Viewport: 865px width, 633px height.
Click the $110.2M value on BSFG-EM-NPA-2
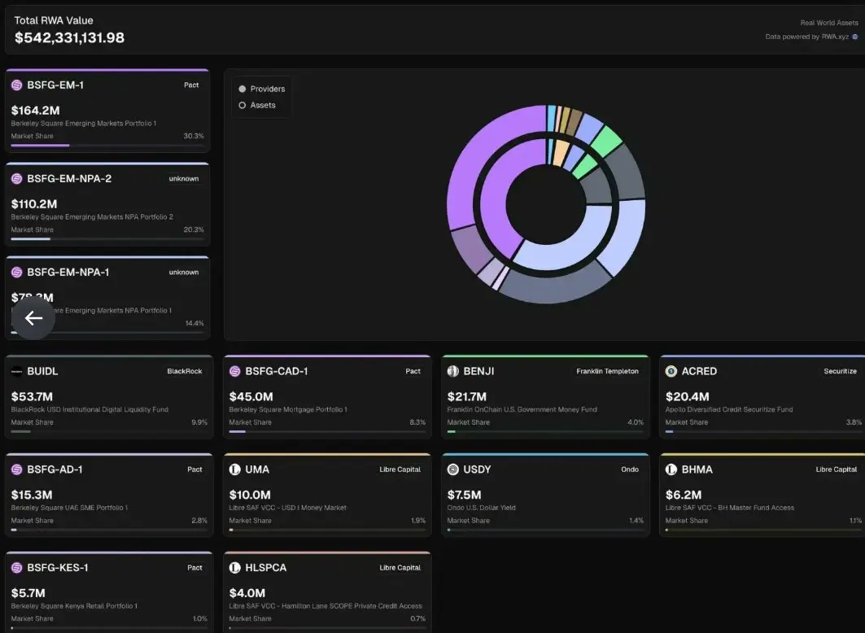pos(34,204)
